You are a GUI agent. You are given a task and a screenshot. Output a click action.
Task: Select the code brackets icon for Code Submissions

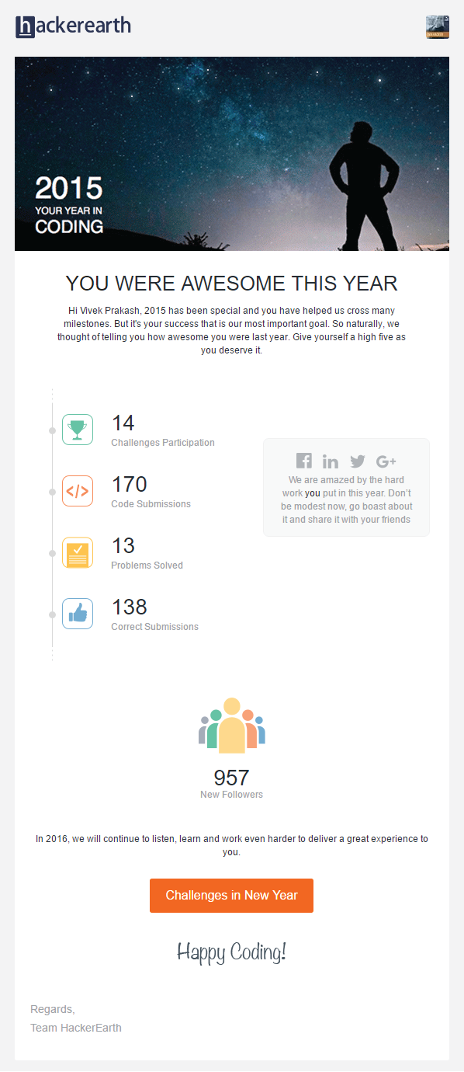[77, 491]
